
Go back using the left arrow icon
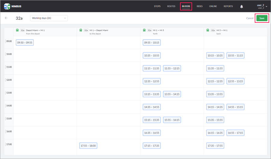point(6,18)
